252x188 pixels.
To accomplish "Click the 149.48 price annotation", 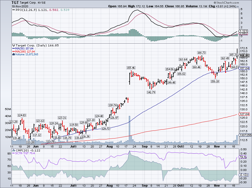I will pyautogui.click(x=171, y=82).
